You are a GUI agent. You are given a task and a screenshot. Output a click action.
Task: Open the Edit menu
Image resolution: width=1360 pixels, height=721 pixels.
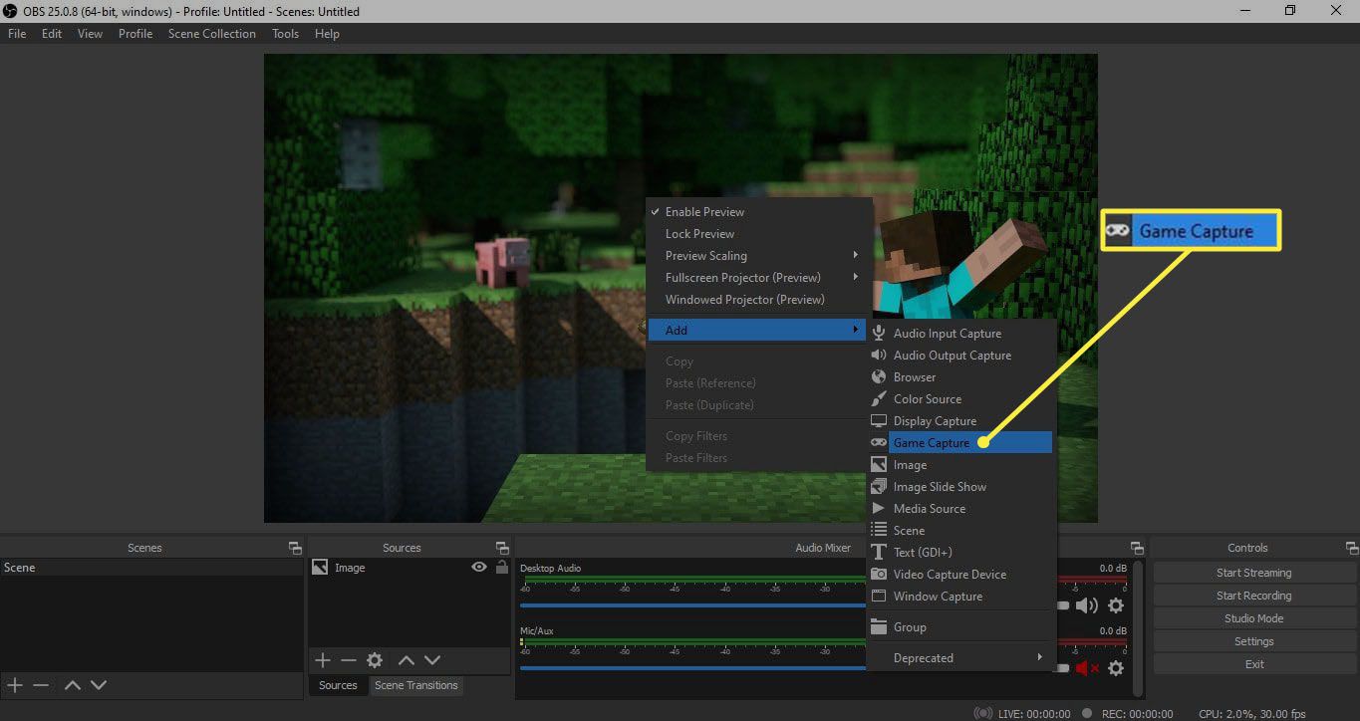52,33
